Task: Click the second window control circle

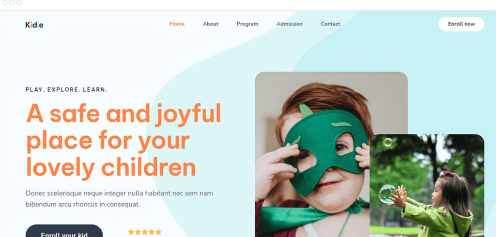Action: click(12, 2)
